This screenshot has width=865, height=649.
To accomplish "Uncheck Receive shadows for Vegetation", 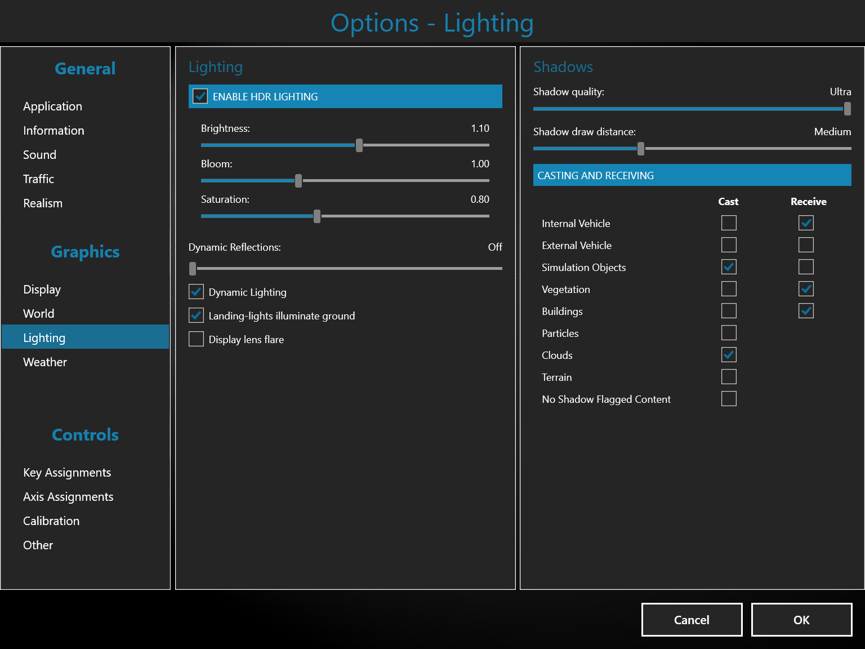I will (806, 289).
